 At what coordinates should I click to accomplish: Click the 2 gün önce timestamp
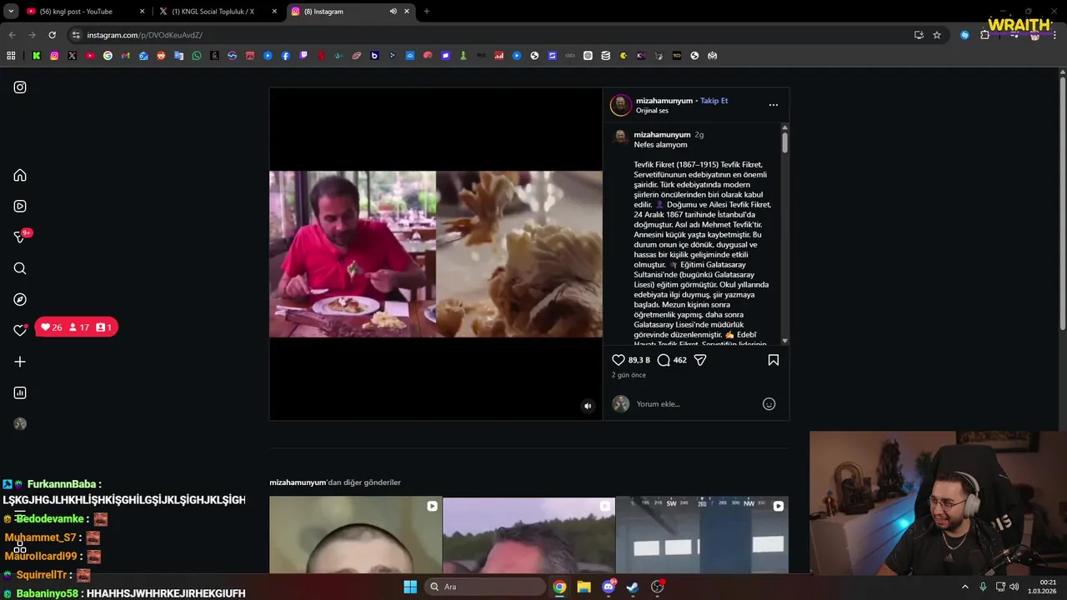coord(629,375)
